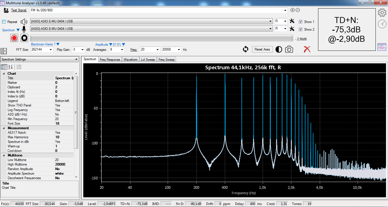Open Blackman-Harris 7 window selector
The image size is (388, 207).
click(x=45, y=44)
